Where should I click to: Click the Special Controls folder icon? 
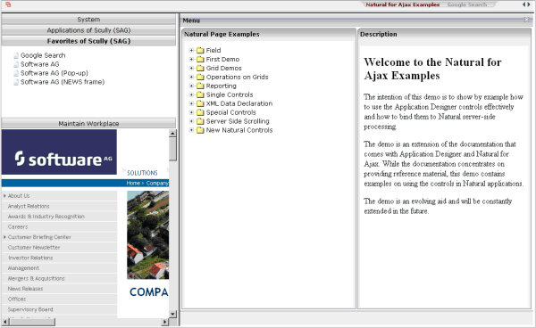200,112
